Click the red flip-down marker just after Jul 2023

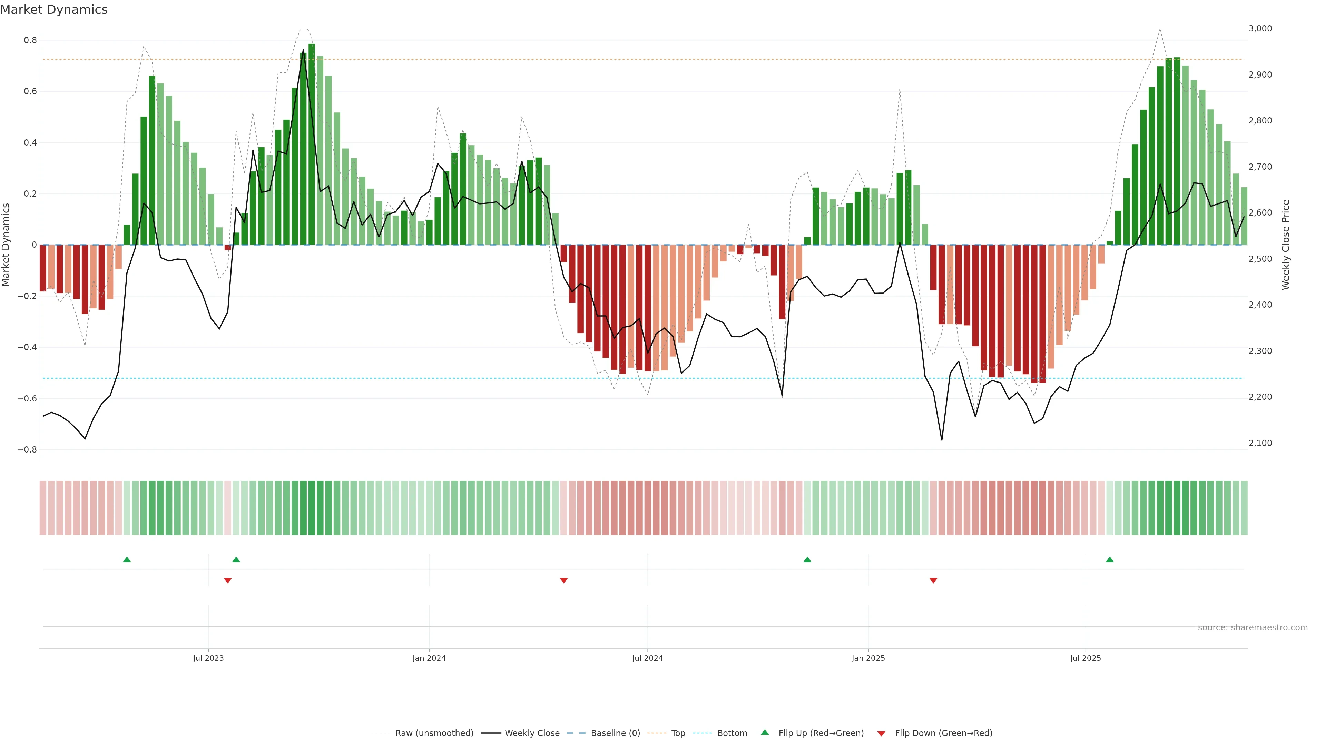tap(228, 580)
